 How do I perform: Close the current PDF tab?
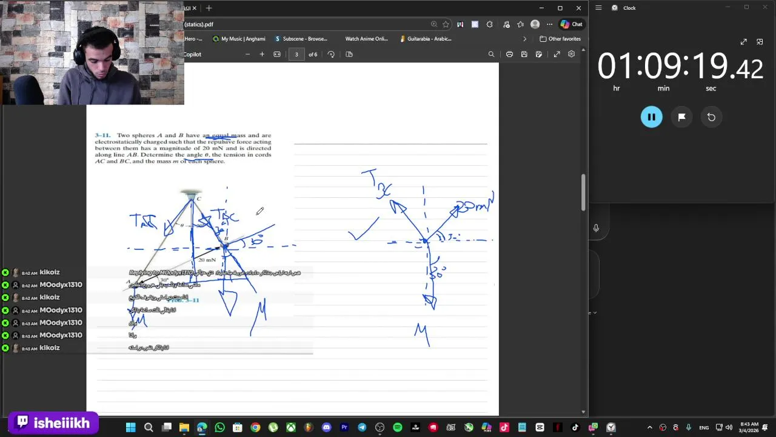[194, 8]
